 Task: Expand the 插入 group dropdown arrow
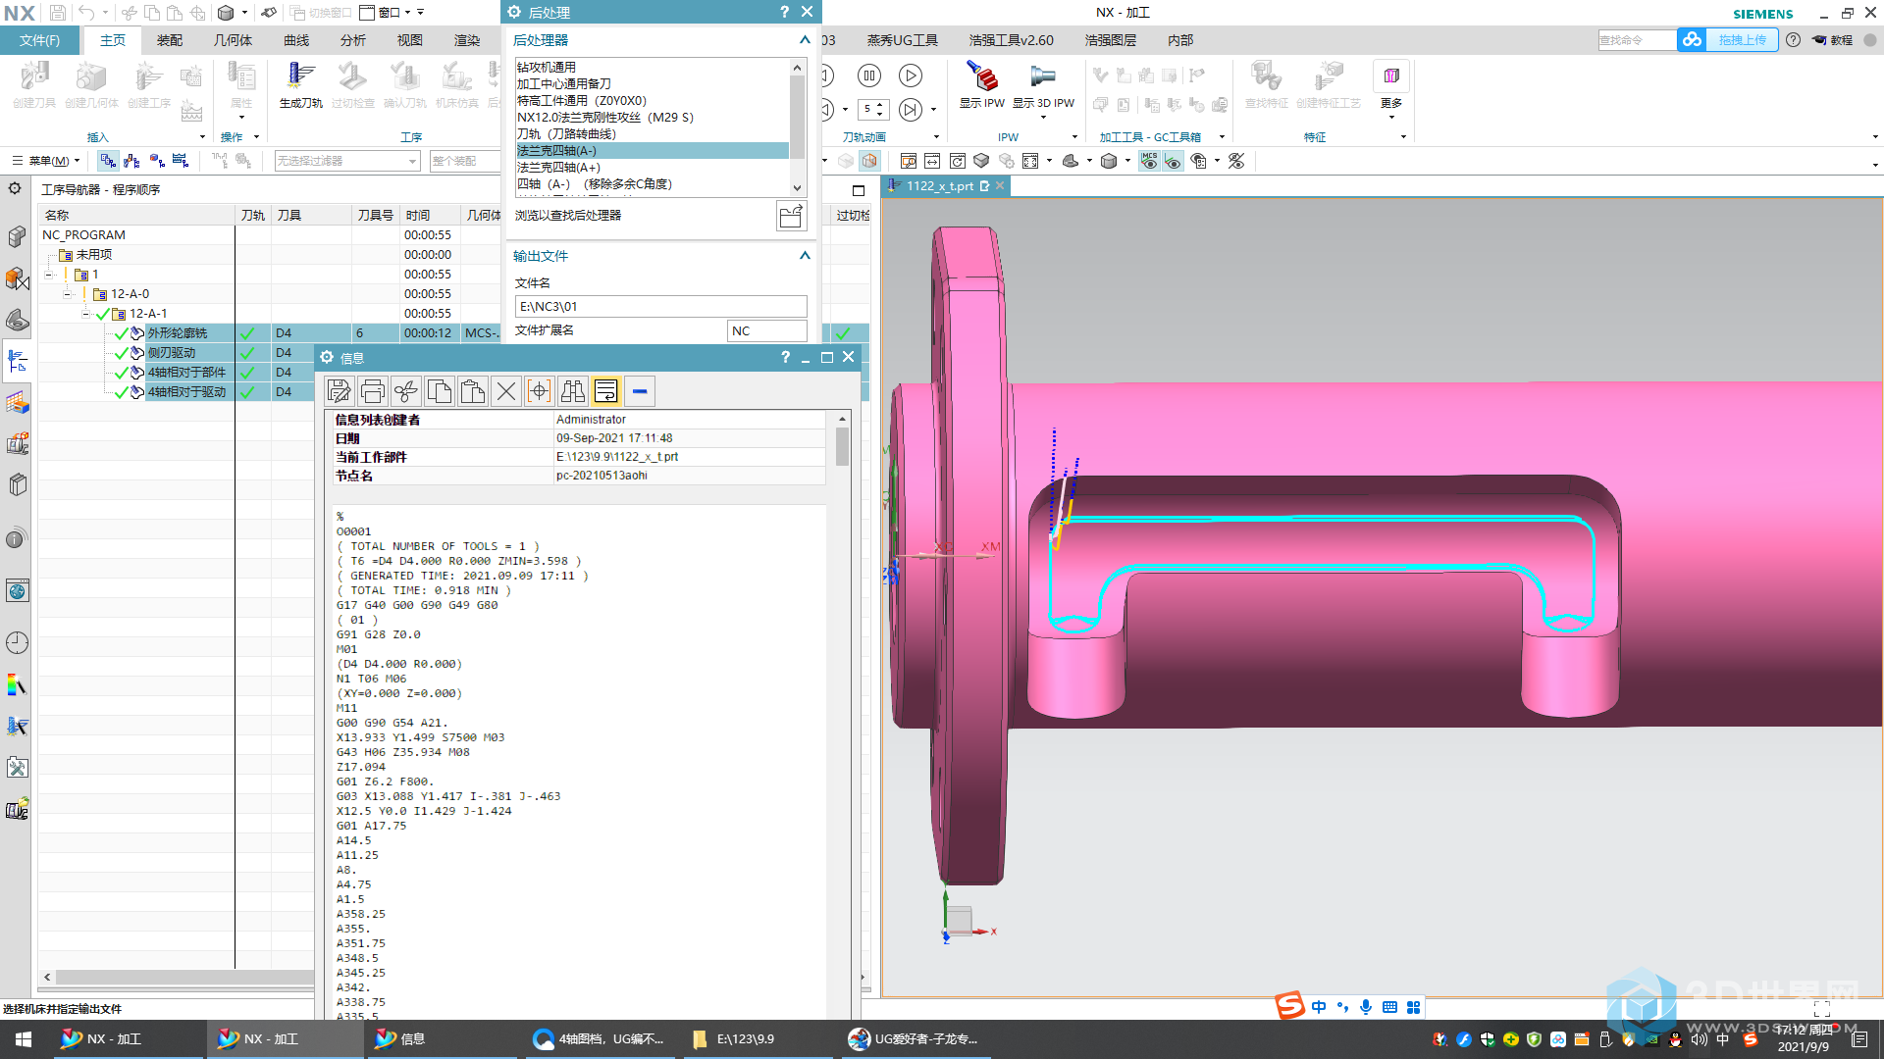click(x=202, y=137)
